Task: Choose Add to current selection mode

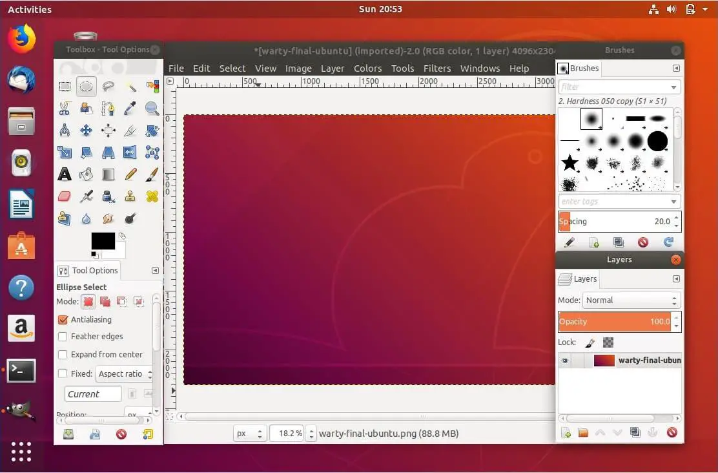Action: (x=105, y=302)
